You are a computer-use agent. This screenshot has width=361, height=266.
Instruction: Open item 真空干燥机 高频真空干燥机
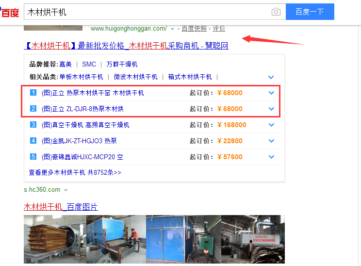[x=85, y=125]
